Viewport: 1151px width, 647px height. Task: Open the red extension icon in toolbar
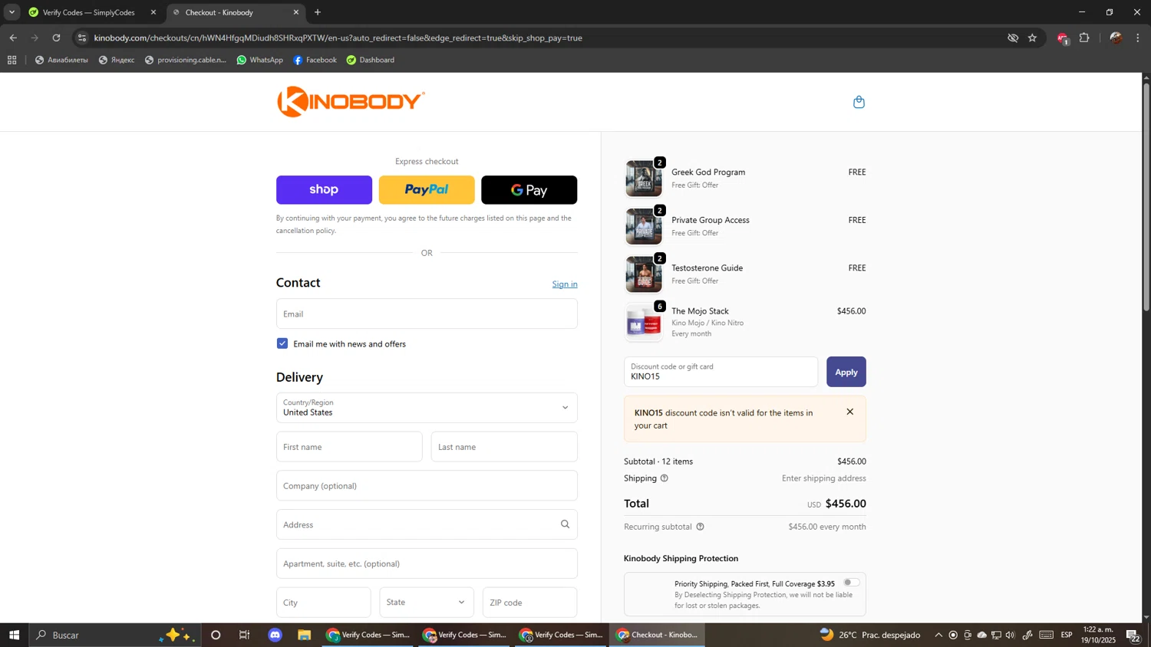tap(1063, 38)
